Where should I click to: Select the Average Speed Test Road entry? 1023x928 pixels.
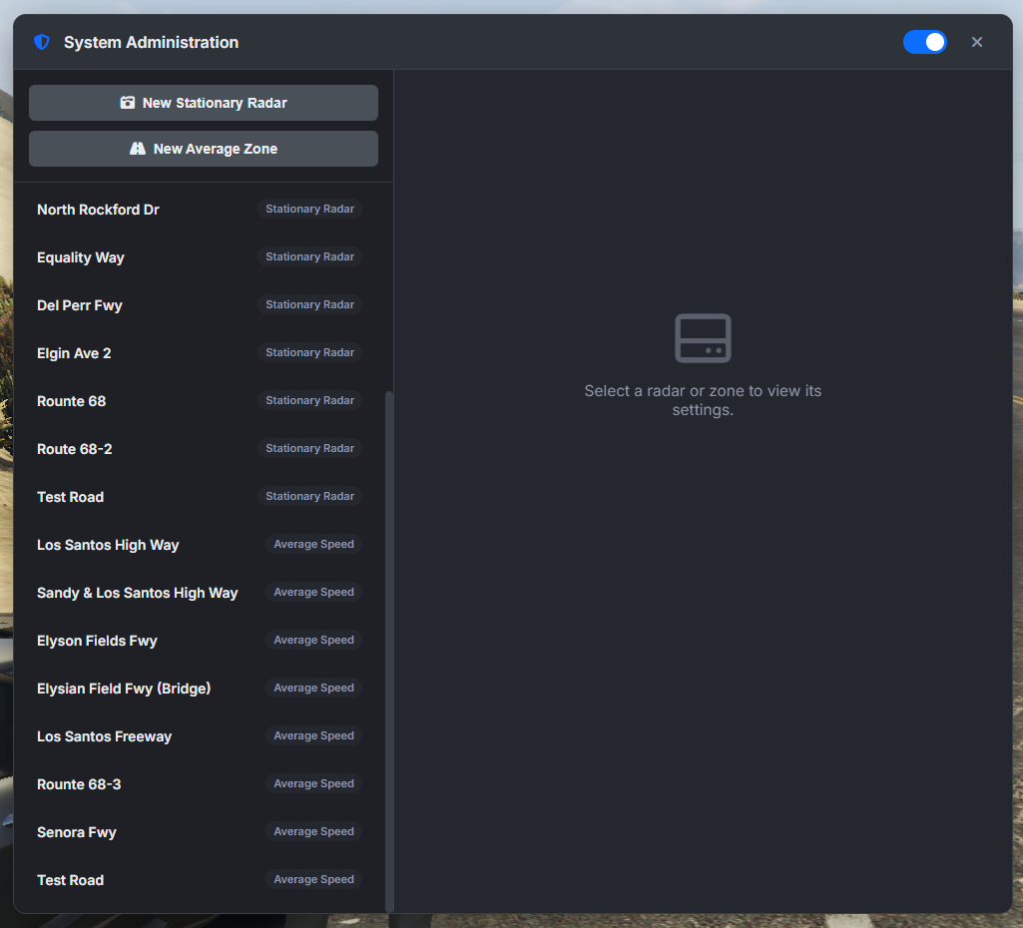pos(200,880)
